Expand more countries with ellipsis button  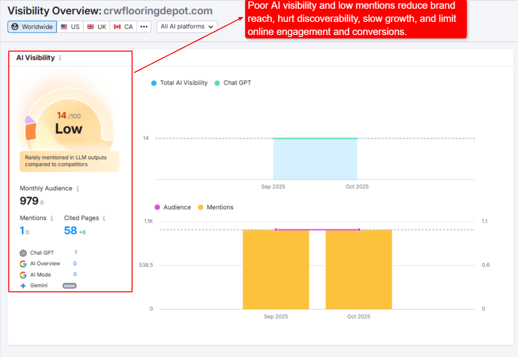click(x=144, y=27)
